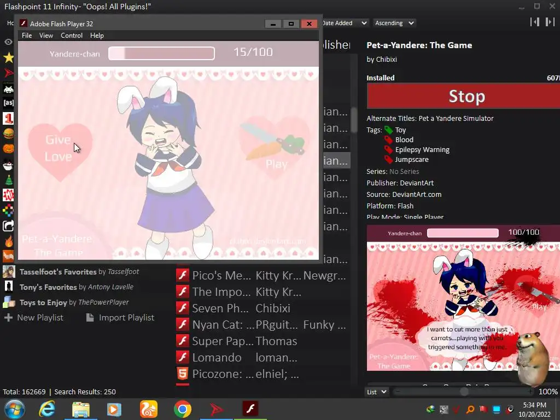The image size is (560, 420).
Task: Open Control menu in Flash Player
Action: [72, 36]
